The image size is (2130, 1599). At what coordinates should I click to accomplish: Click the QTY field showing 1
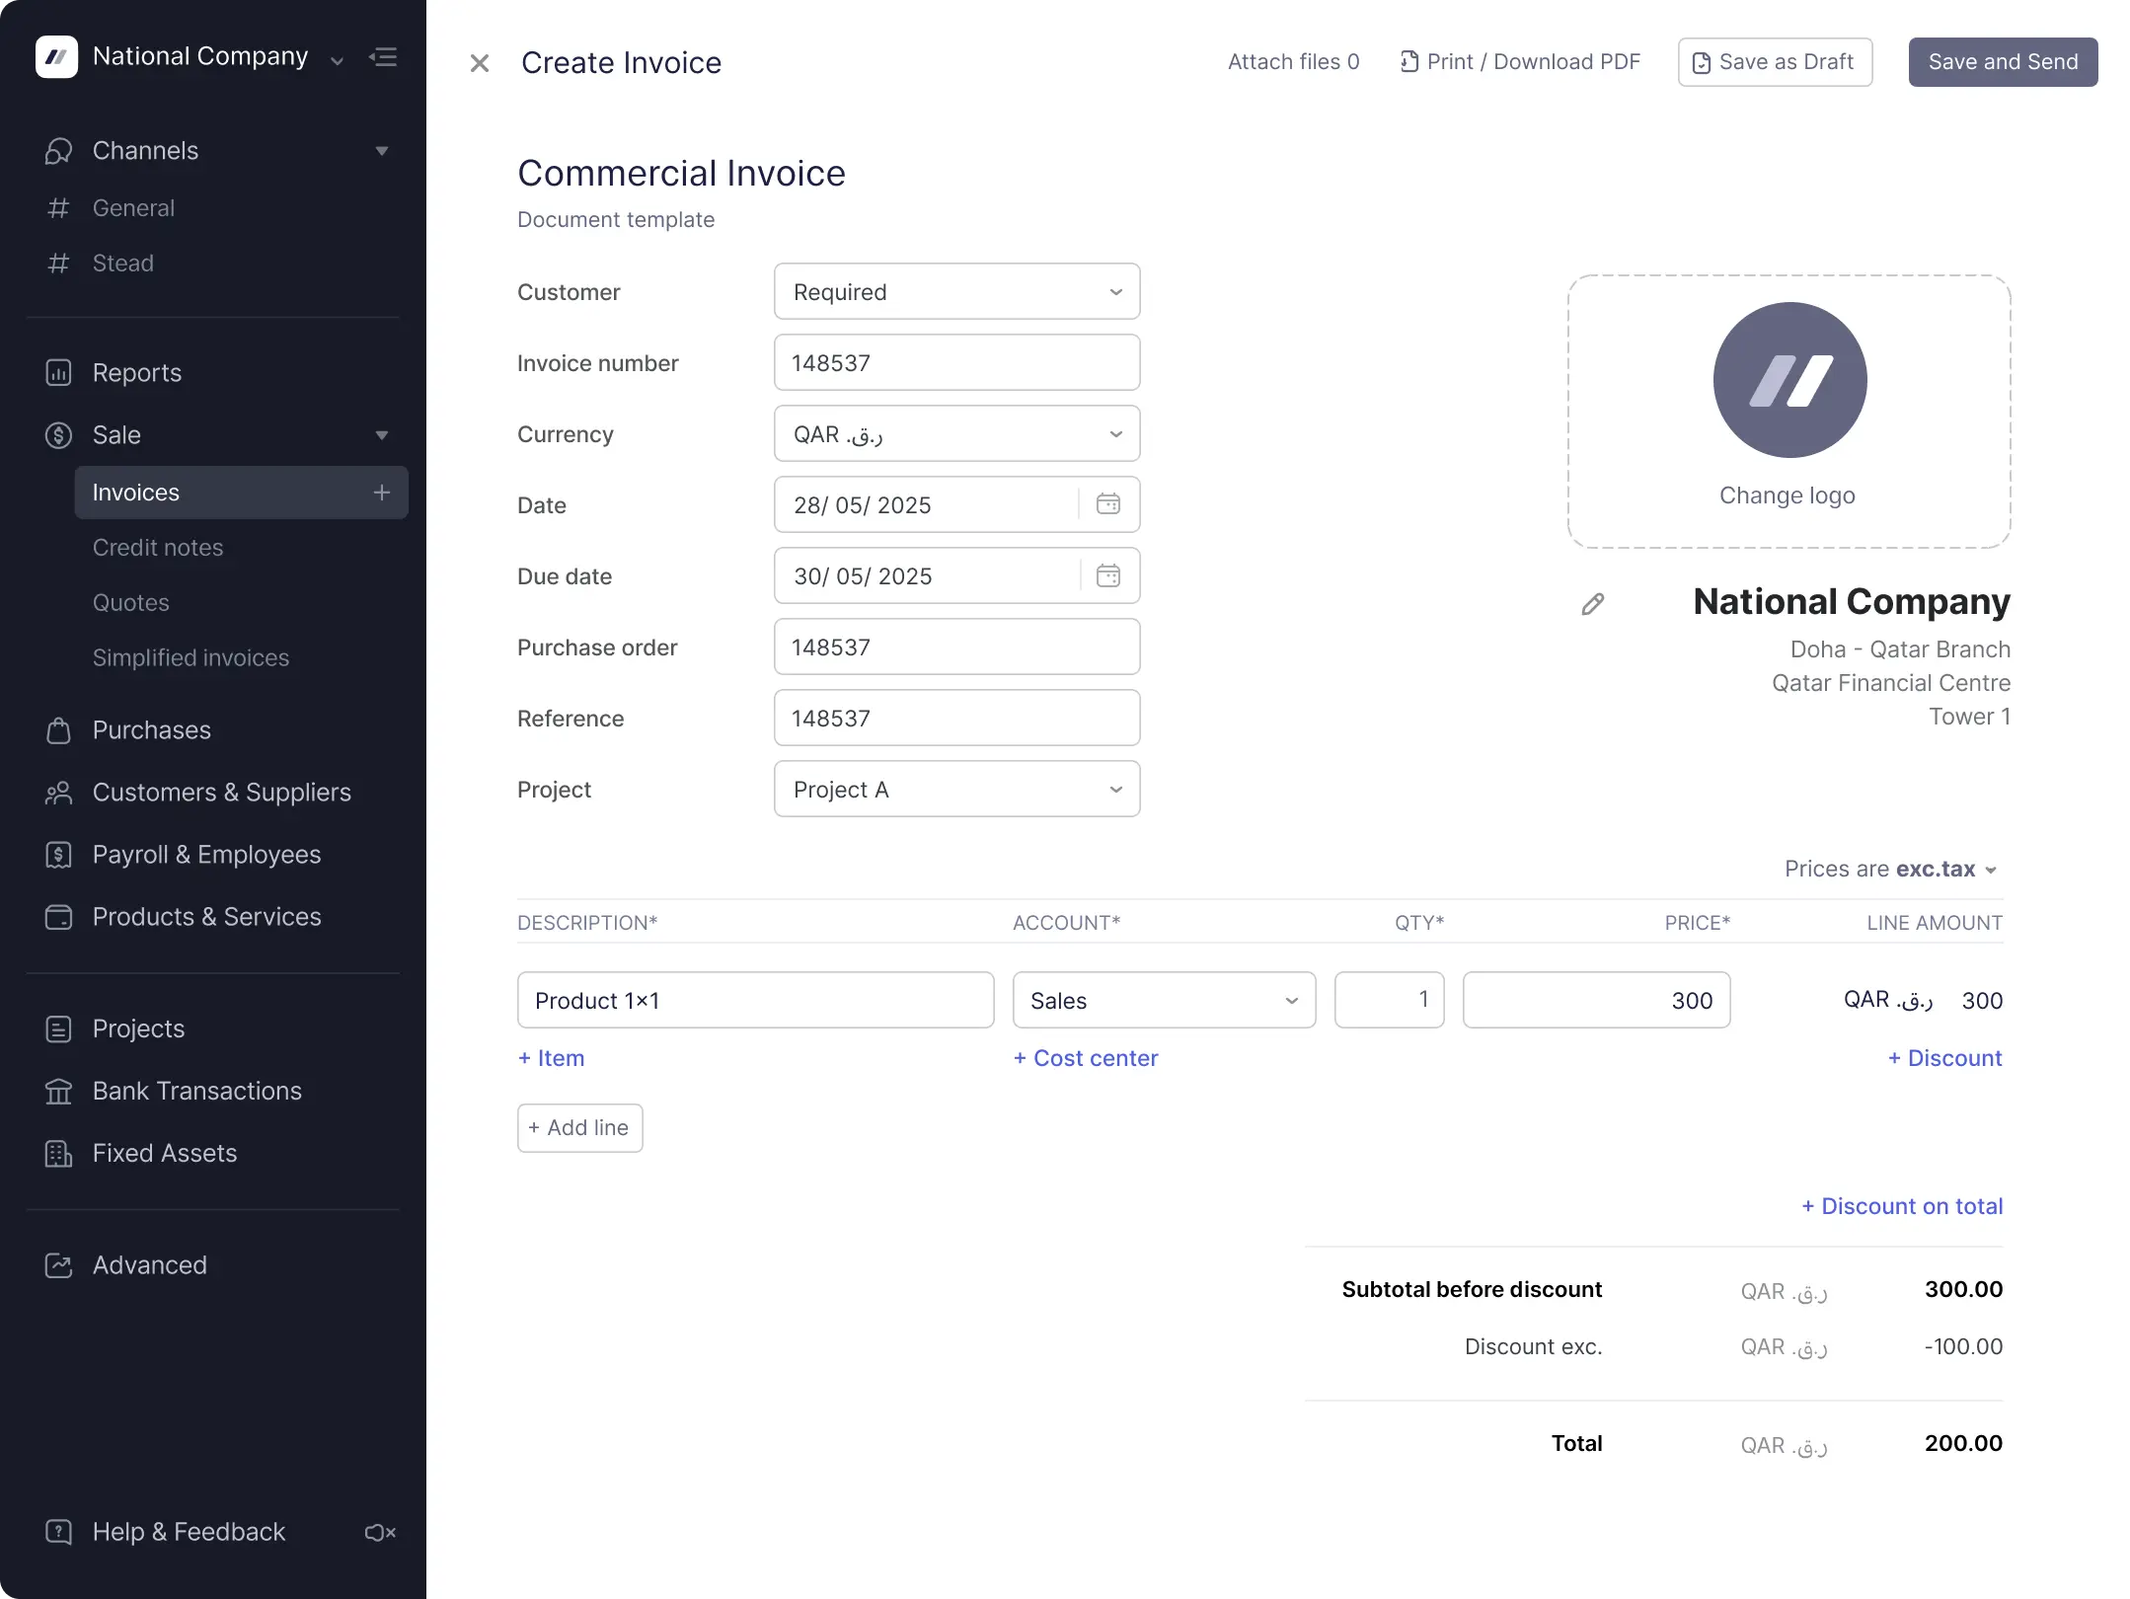pyautogui.click(x=1389, y=1000)
